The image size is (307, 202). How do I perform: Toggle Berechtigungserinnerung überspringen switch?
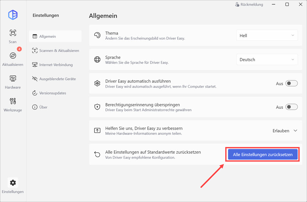tap(292, 107)
